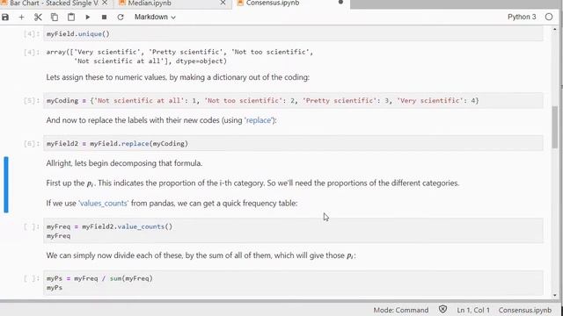Click the unsaved dot on Consensus.ipynb tab
The width and height of the screenshot is (563, 316).
(x=340, y=2)
